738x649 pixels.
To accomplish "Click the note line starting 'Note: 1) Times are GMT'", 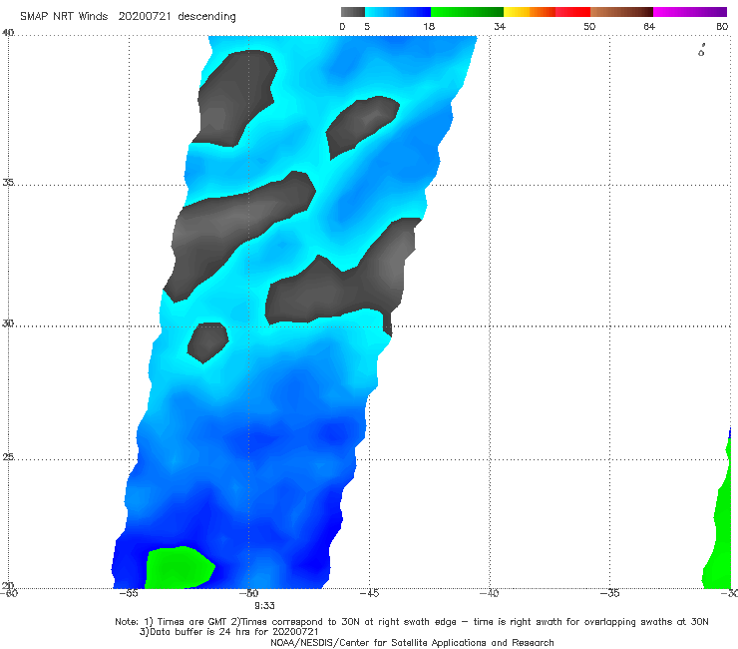I will [x=412, y=622].
